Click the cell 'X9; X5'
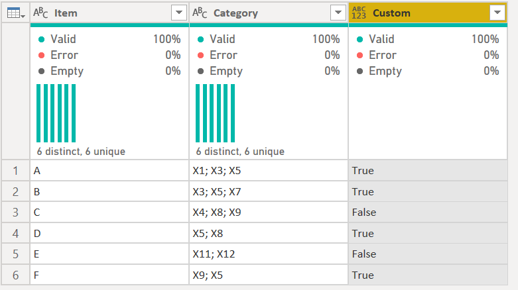 click(x=269, y=275)
